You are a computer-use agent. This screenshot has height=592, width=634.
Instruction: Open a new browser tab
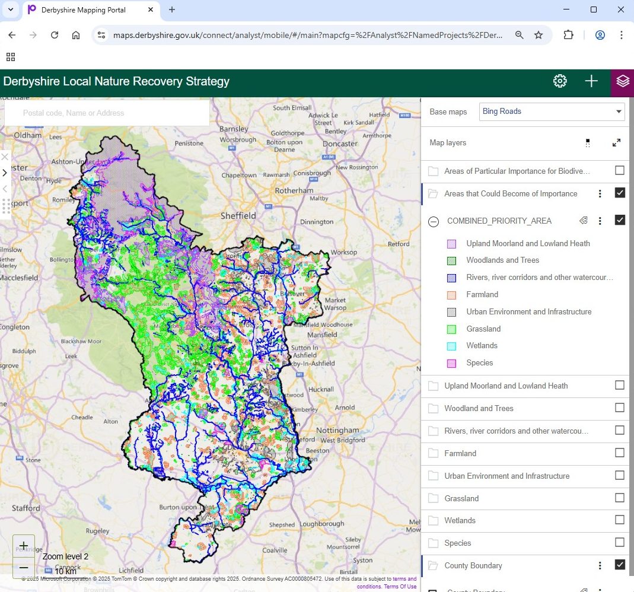tap(172, 10)
